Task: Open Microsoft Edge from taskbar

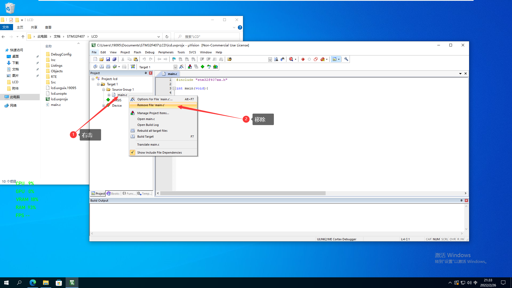Action: pos(33,283)
